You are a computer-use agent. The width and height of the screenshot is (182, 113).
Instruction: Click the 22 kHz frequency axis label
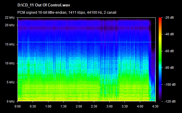10,17
